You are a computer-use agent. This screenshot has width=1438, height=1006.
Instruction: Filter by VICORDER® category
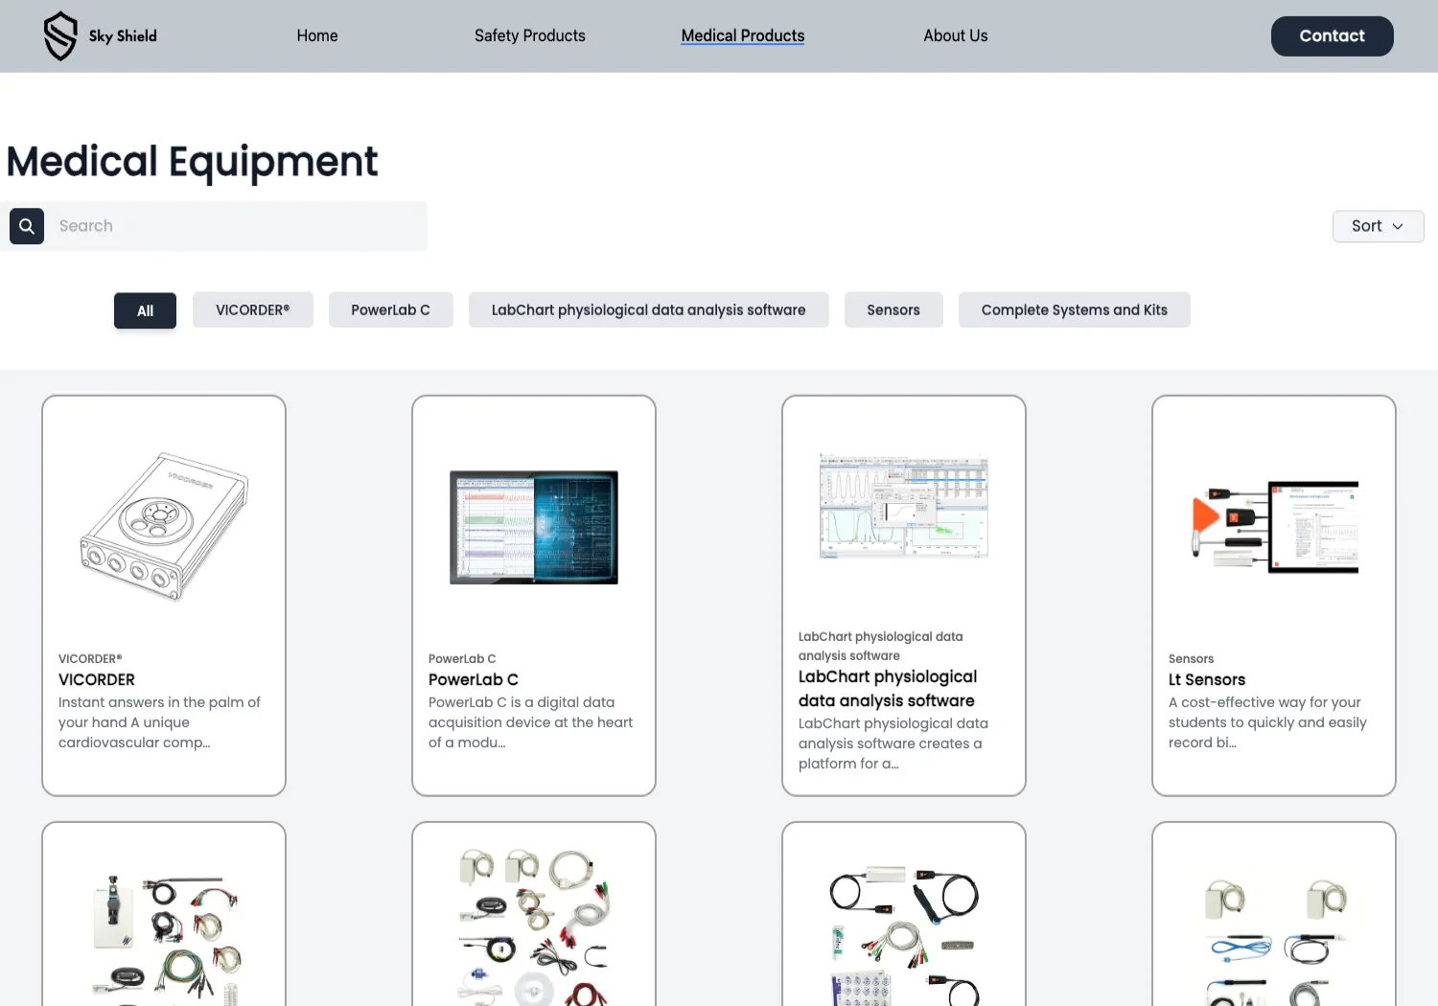coord(253,310)
